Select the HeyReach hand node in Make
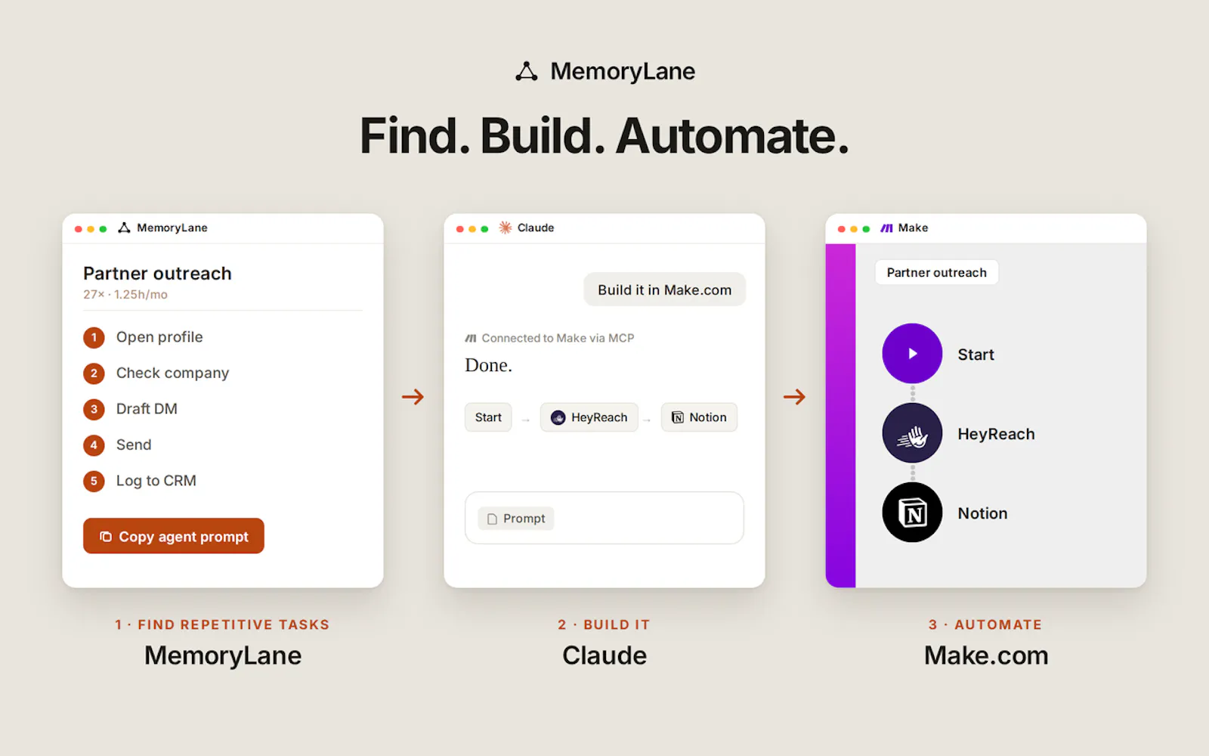This screenshot has width=1209, height=756. 912,433
